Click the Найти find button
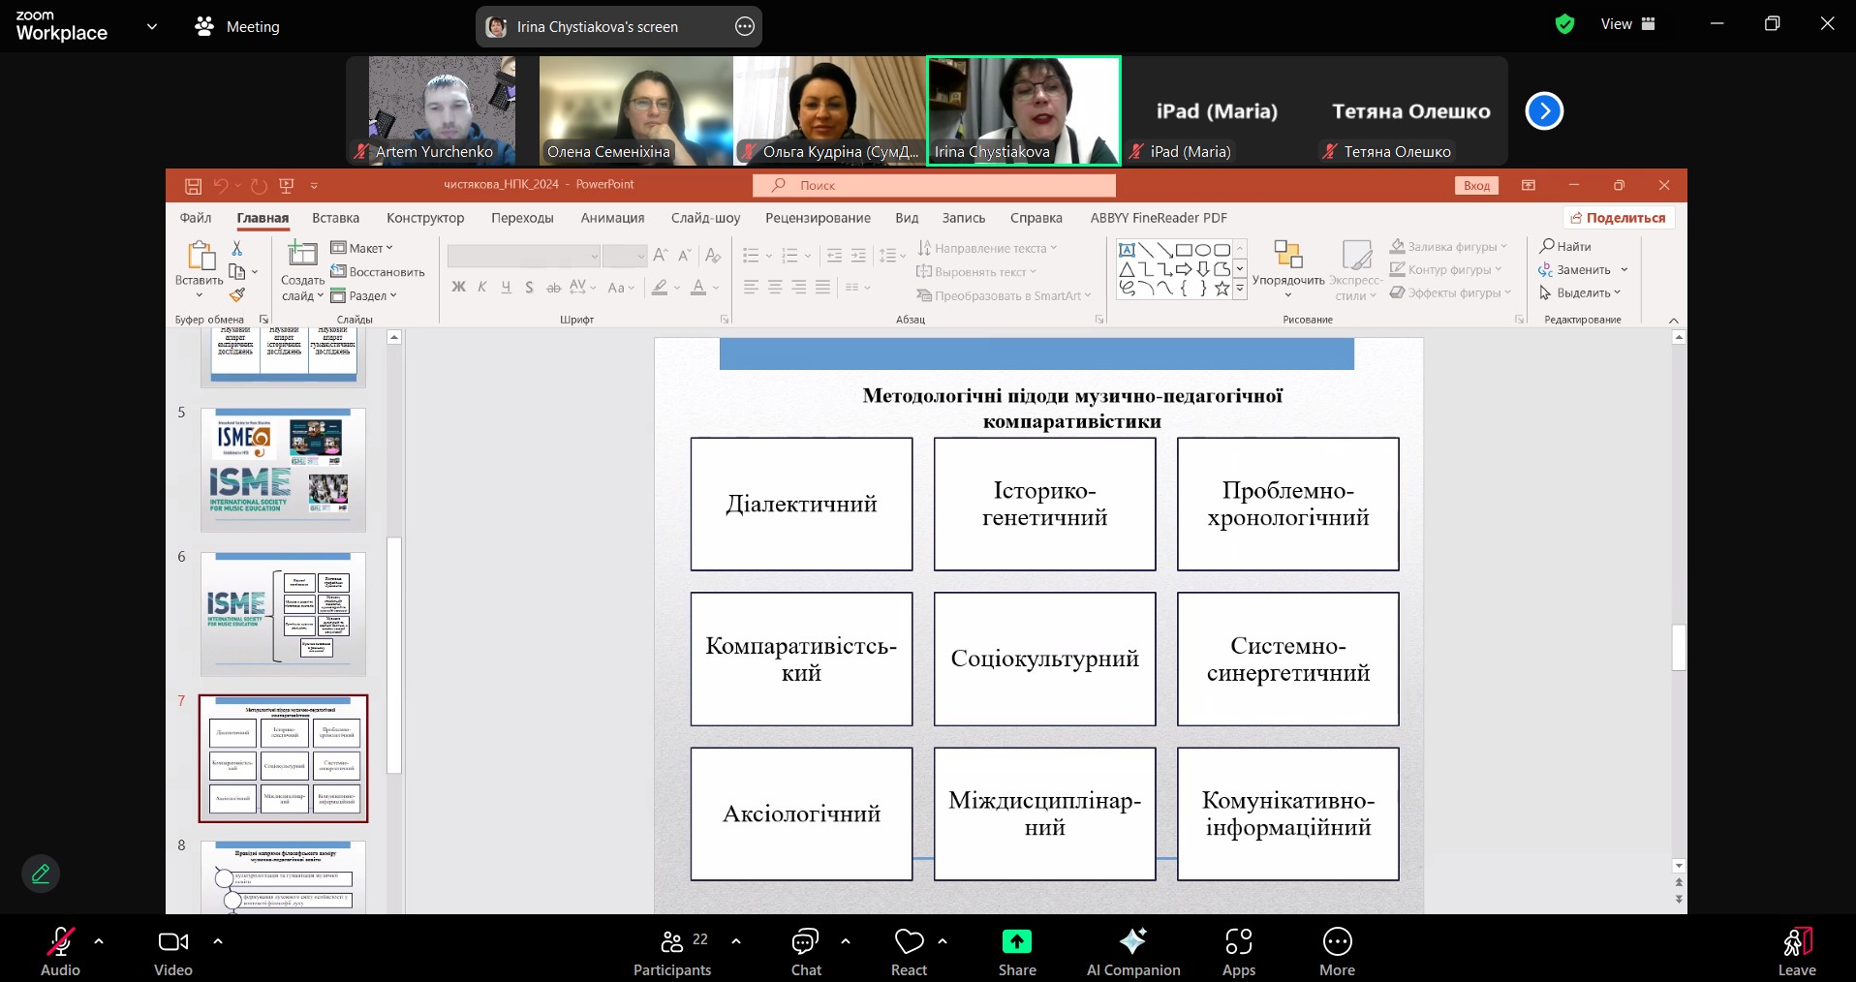The height and width of the screenshot is (982, 1856). [x=1565, y=246]
